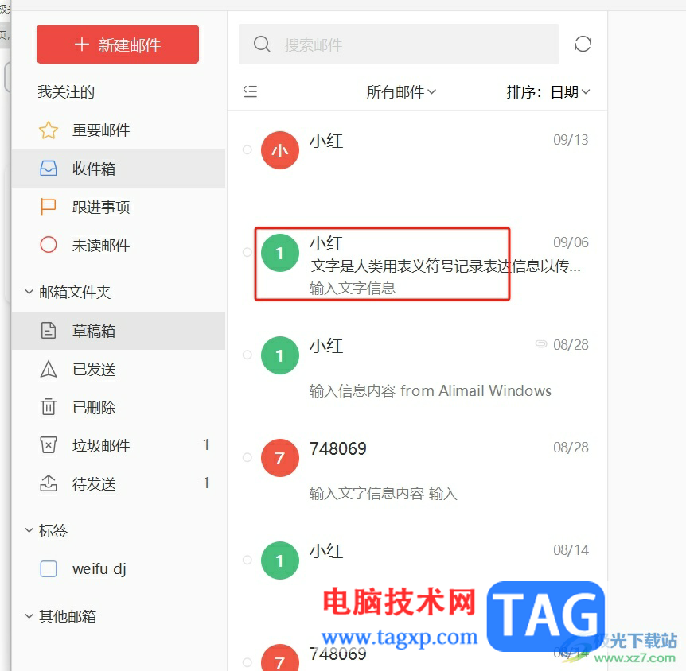Open the starred 重要邮件 folder

click(x=118, y=130)
